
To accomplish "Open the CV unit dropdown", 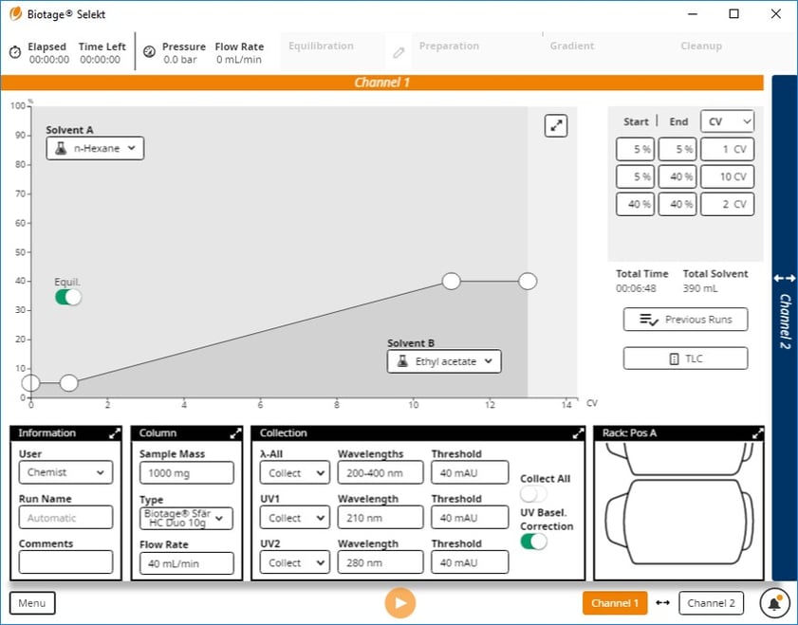I will tap(727, 121).
